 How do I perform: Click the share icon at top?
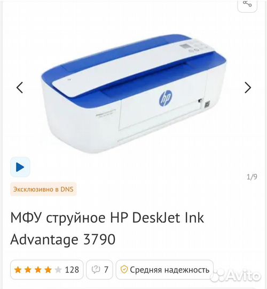pos(247,4)
